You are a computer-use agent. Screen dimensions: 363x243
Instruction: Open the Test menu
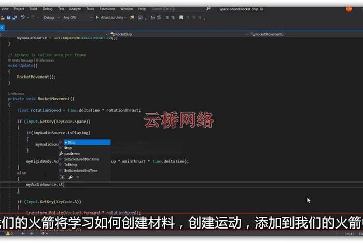click(61, 9)
